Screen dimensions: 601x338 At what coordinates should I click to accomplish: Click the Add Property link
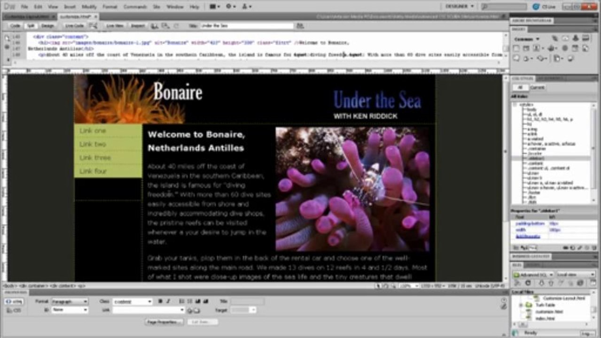point(528,236)
